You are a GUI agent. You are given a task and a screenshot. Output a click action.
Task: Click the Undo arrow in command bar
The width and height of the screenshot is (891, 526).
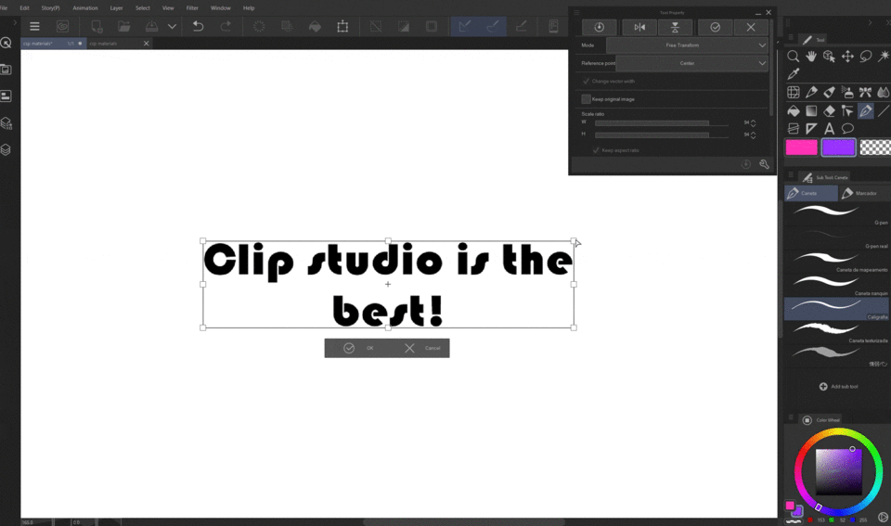pyautogui.click(x=198, y=26)
